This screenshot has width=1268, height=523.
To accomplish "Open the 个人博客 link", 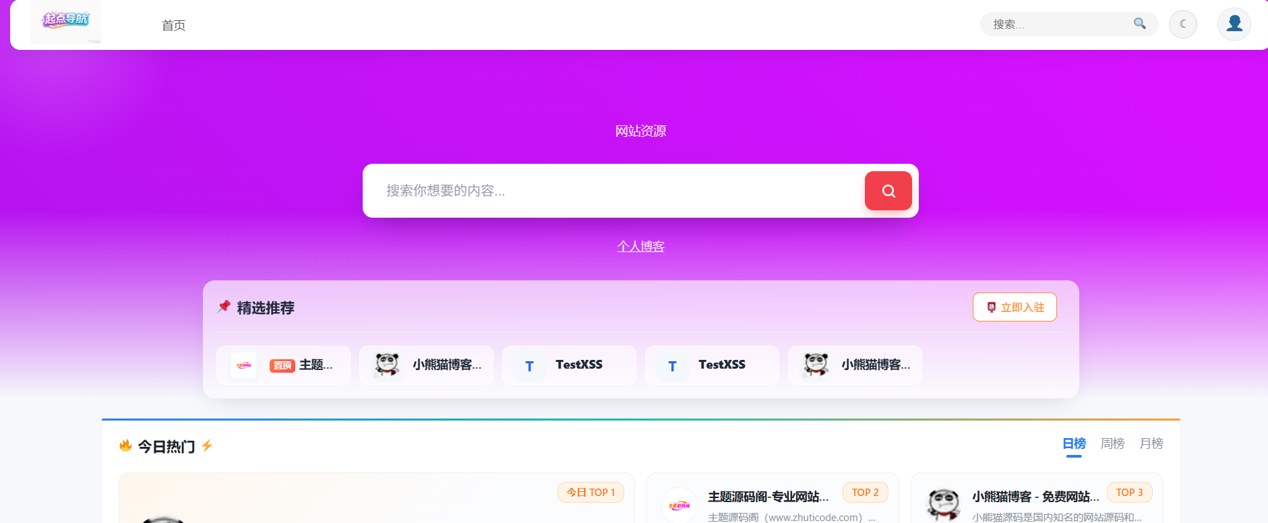I will (640, 247).
